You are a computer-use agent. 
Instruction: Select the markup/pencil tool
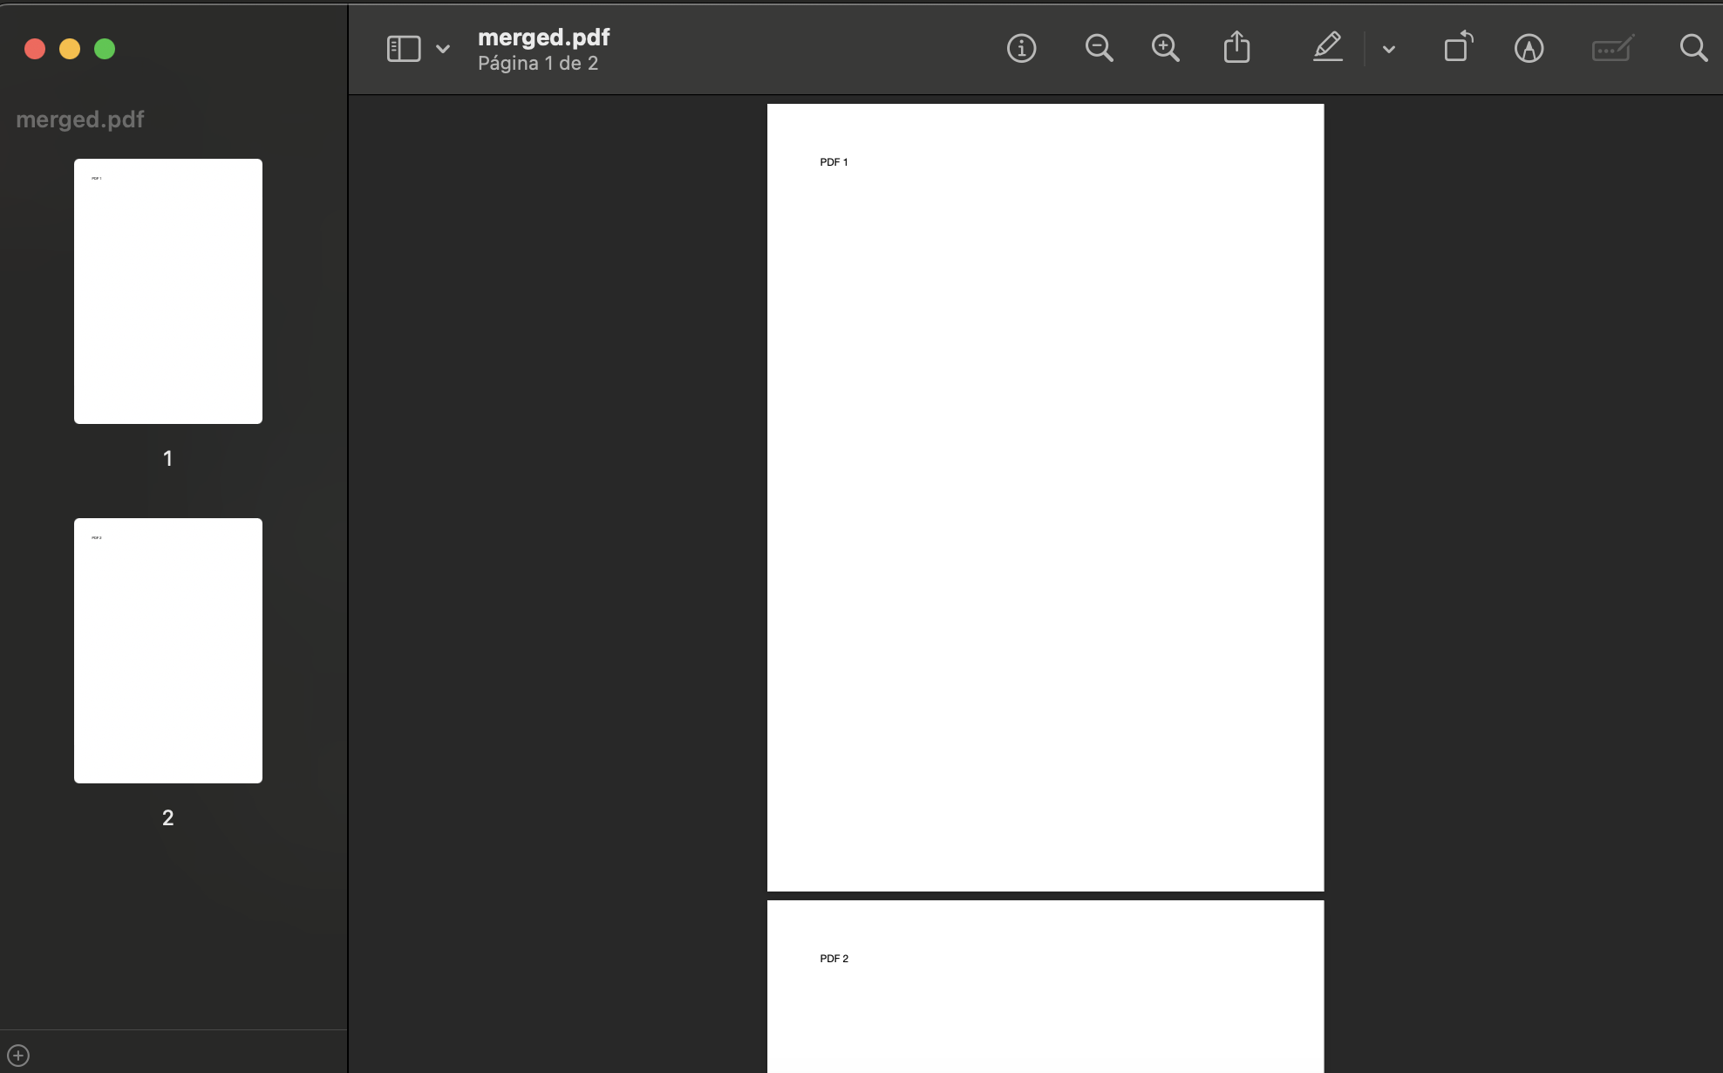(x=1328, y=47)
